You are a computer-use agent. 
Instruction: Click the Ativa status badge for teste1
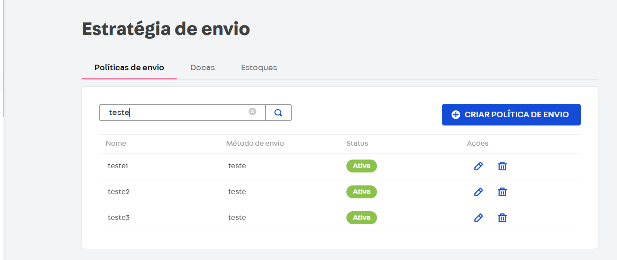tap(361, 166)
